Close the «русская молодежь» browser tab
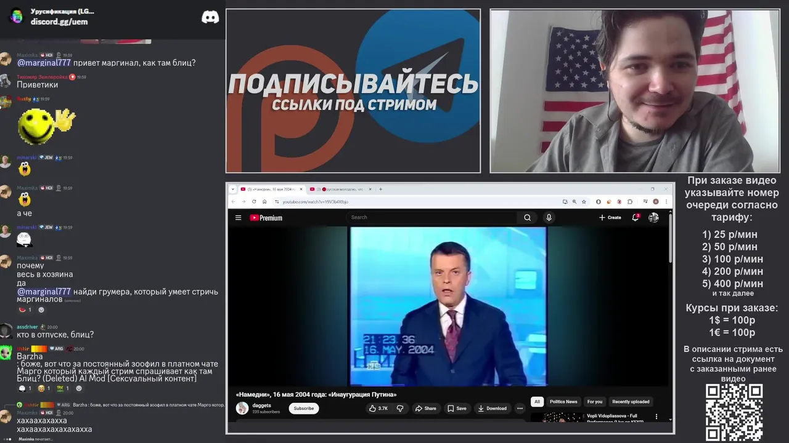The height and width of the screenshot is (443, 789). (370, 190)
